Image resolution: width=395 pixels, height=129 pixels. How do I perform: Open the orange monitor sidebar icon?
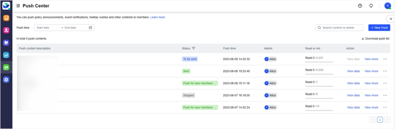point(6,18)
